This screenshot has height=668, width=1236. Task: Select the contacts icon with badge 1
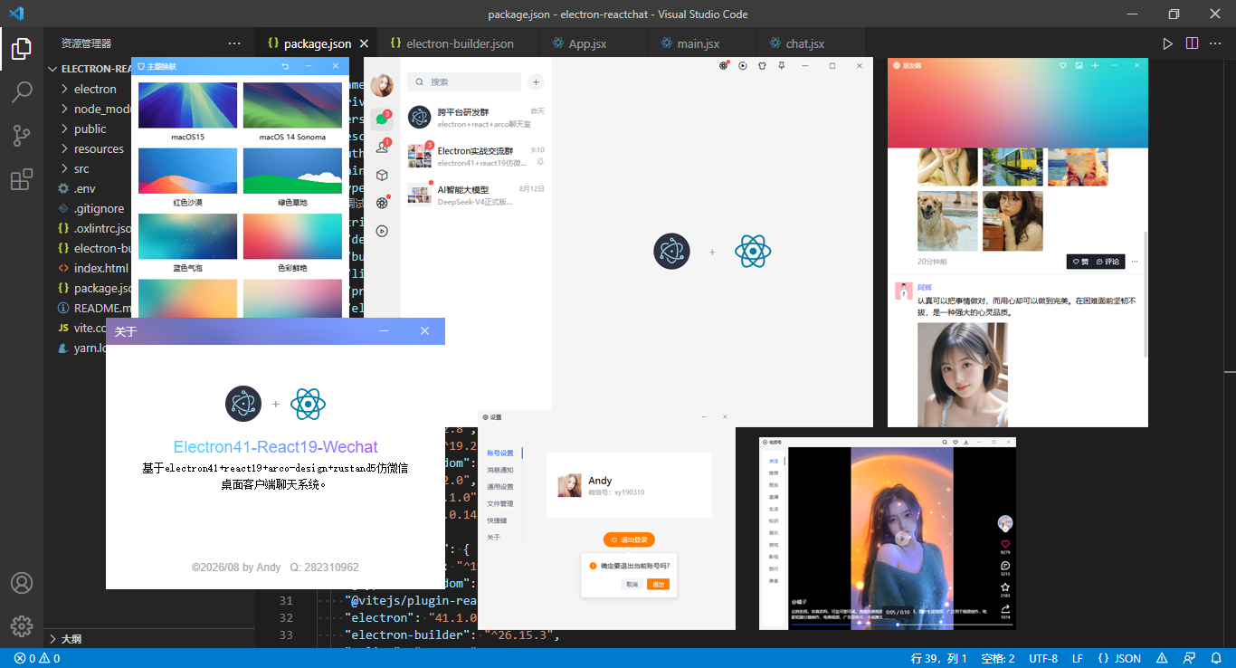tap(382, 148)
